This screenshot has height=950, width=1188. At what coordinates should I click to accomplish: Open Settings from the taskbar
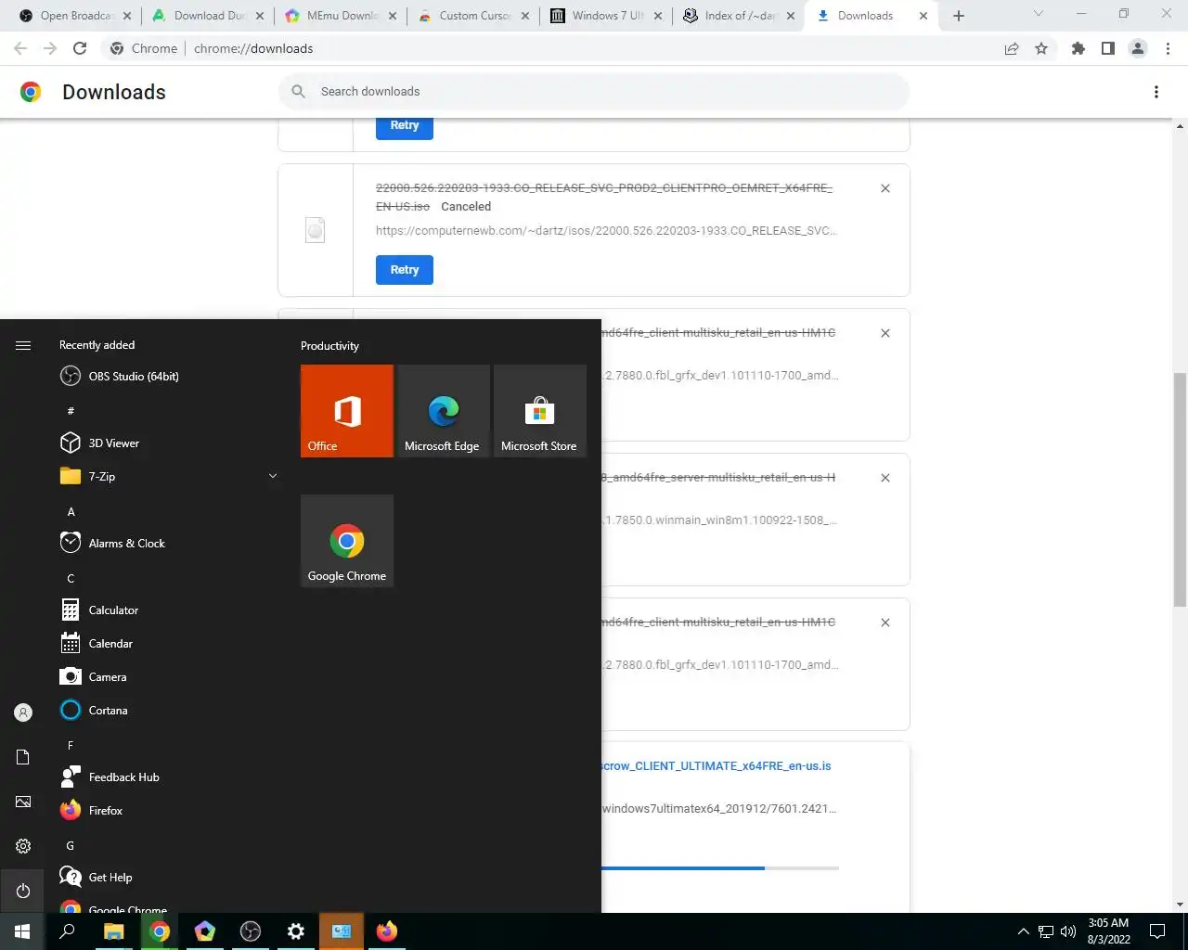pyautogui.click(x=295, y=931)
